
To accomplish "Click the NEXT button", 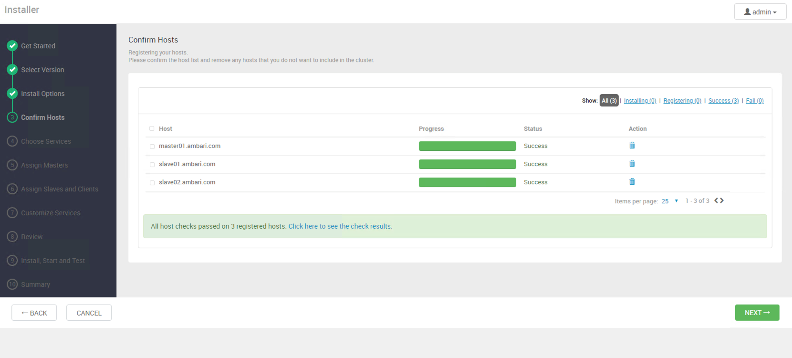I will pyautogui.click(x=757, y=313).
